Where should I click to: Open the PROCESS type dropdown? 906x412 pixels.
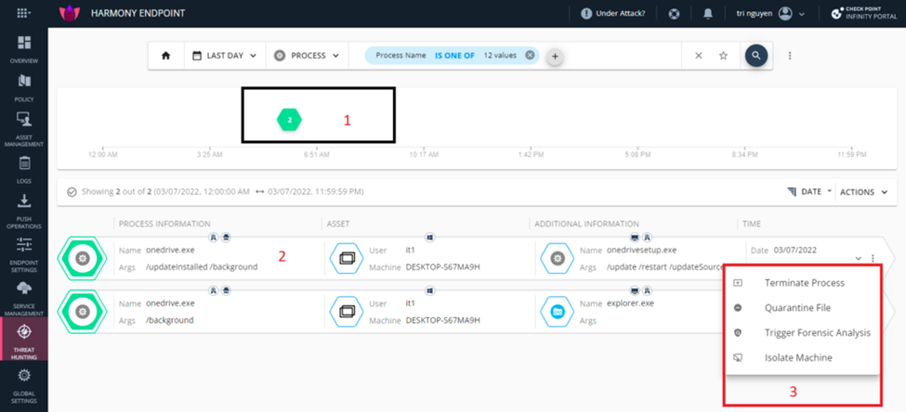[x=307, y=56]
